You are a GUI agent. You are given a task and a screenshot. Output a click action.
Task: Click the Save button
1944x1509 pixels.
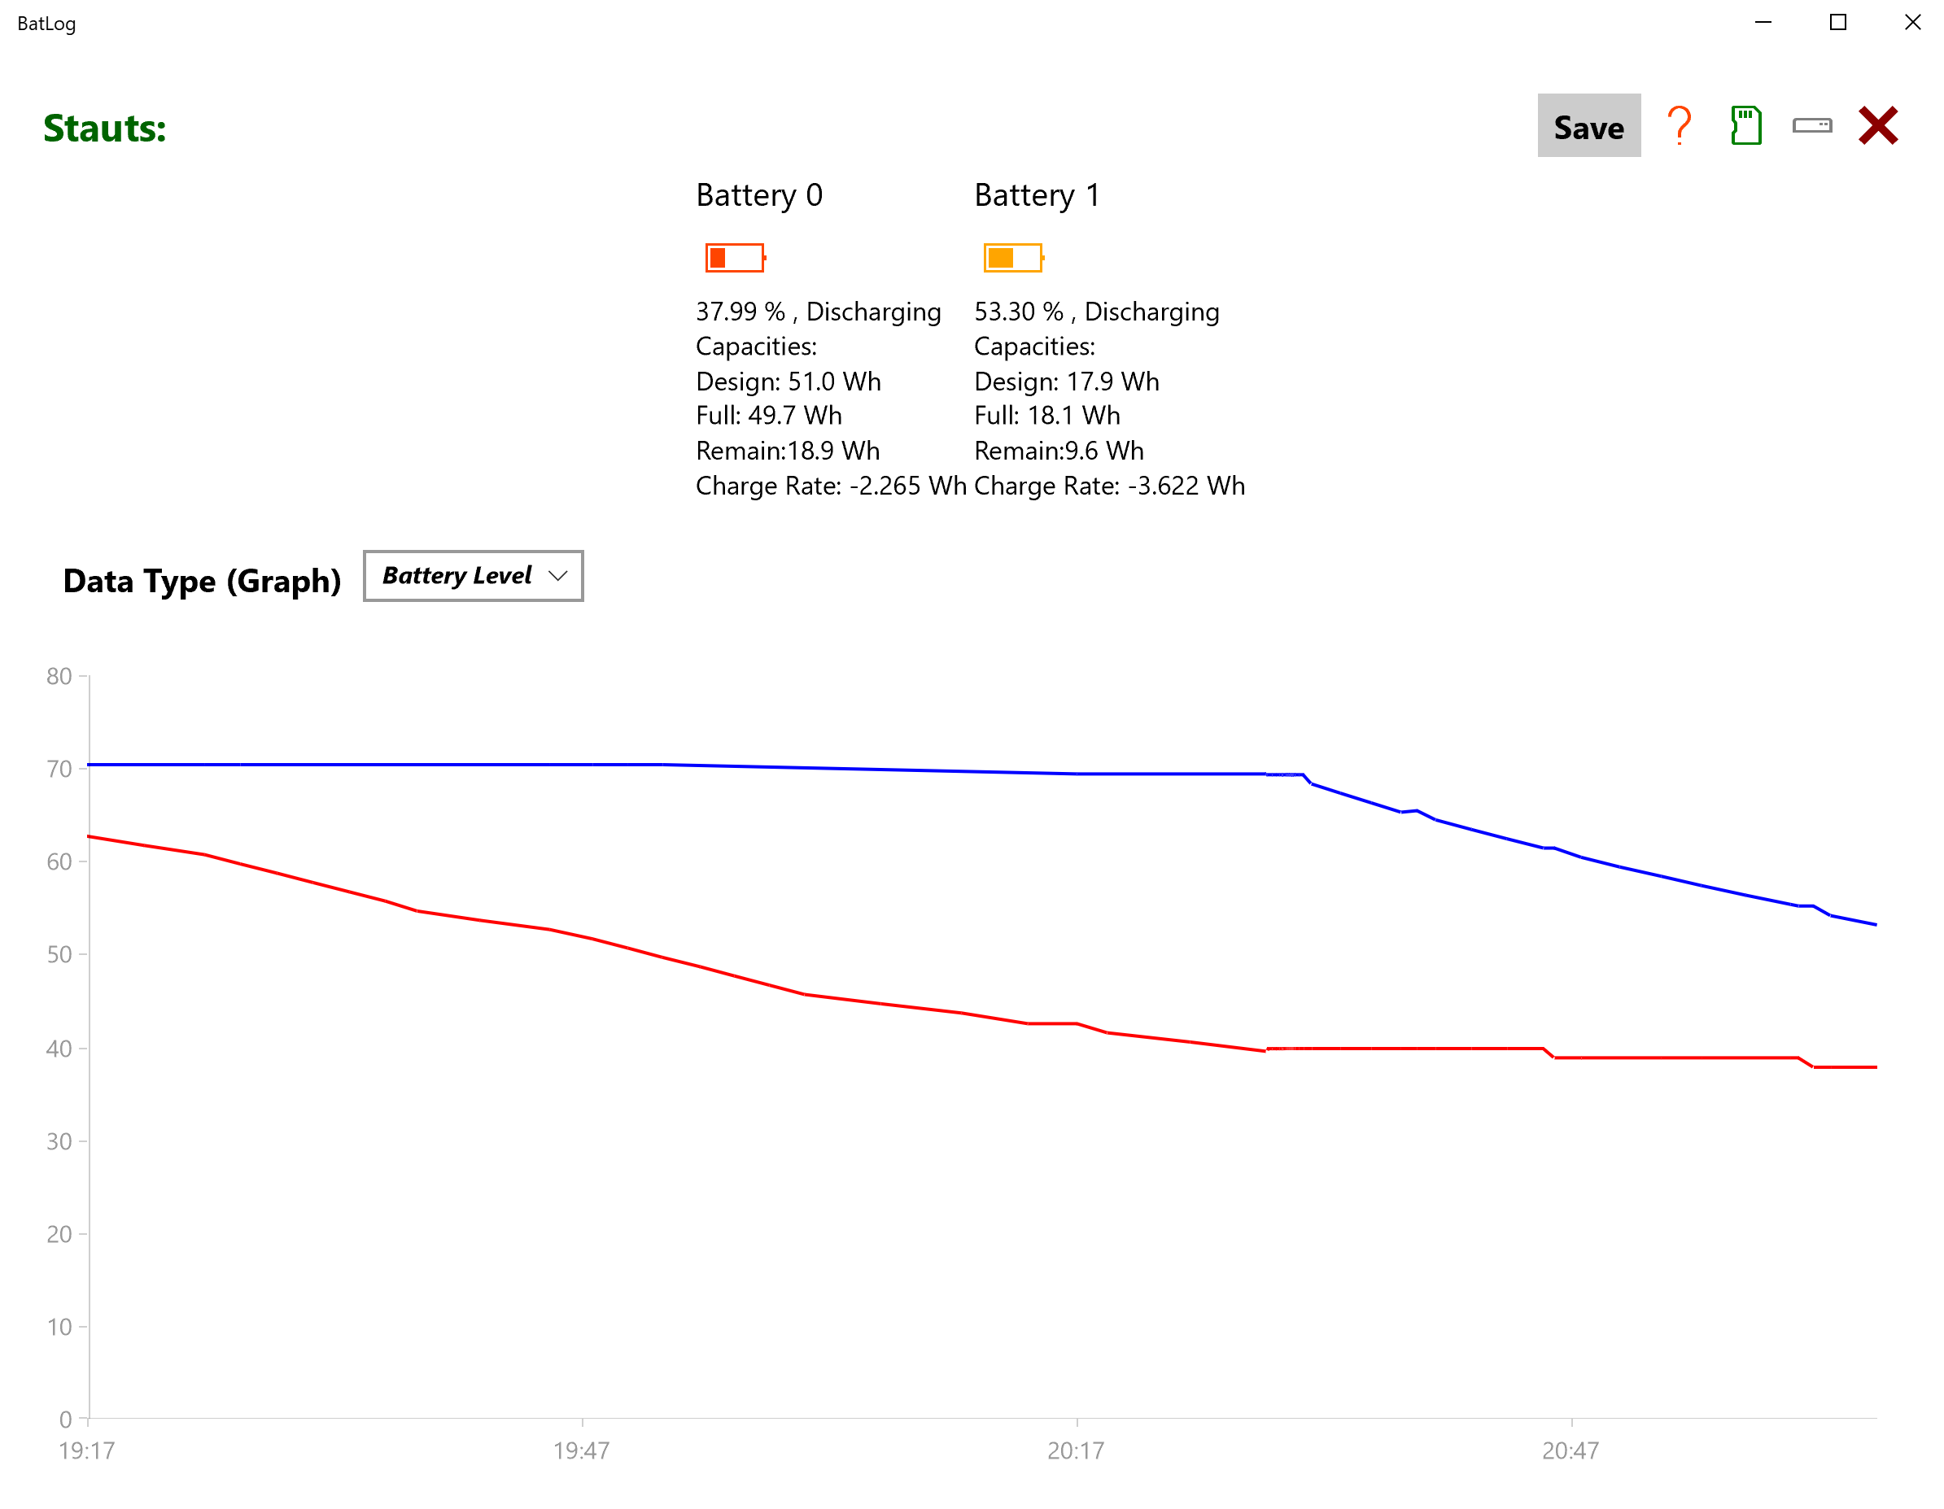[x=1588, y=126]
